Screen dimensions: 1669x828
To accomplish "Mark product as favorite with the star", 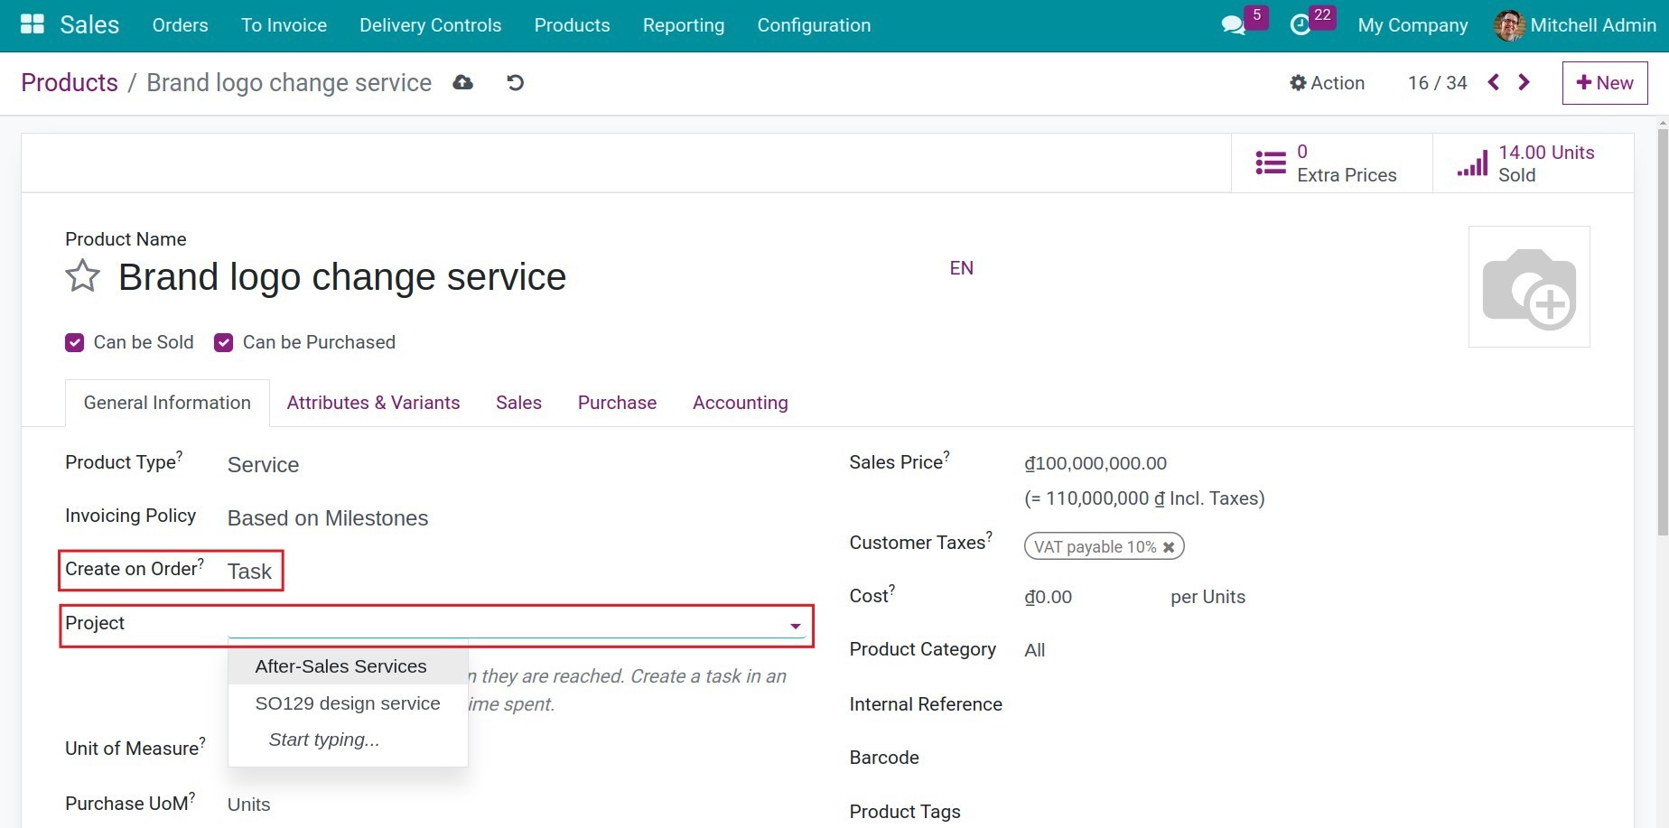I will click(x=81, y=276).
